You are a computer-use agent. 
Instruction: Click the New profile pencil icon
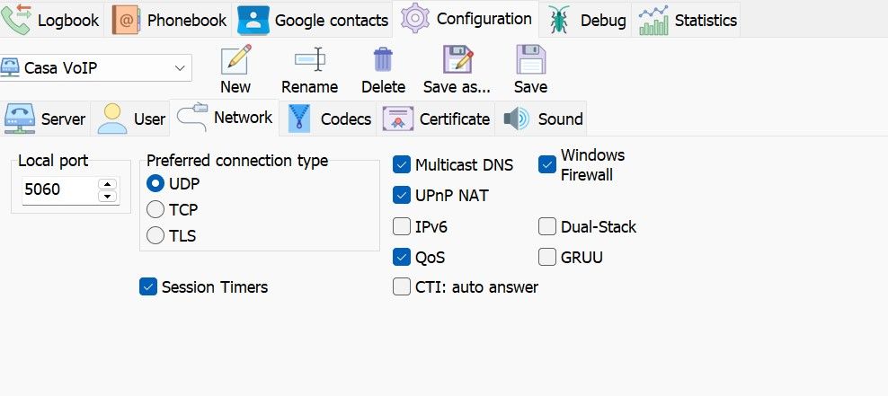(x=235, y=60)
